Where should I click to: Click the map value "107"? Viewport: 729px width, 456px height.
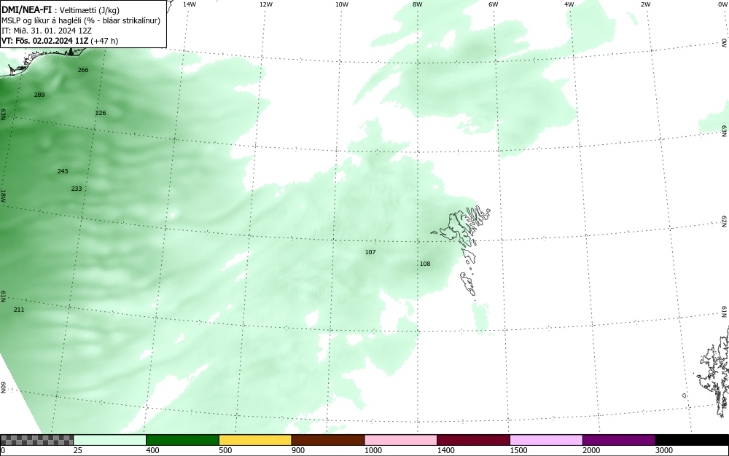pyautogui.click(x=370, y=252)
